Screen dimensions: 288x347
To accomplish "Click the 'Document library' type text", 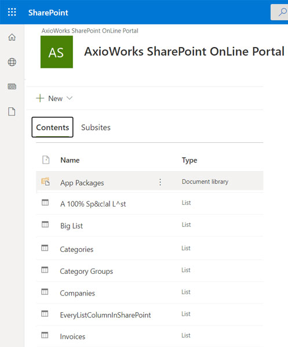I will [205, 182].
